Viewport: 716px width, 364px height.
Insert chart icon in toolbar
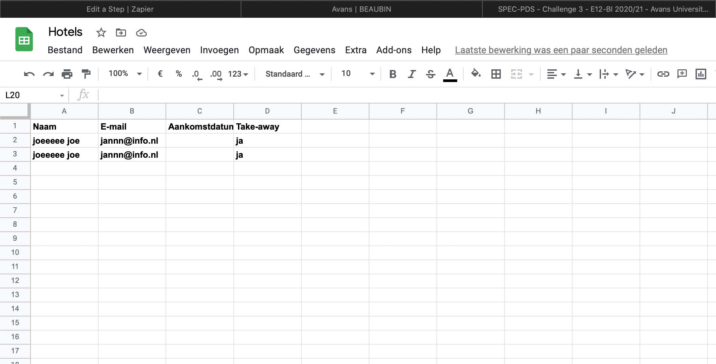click(x=701, y=74)
